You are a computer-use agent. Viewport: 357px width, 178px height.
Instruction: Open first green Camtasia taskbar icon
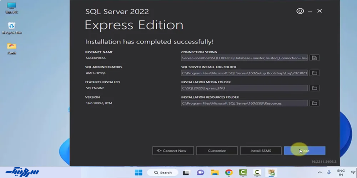click(x=243, y=173)
